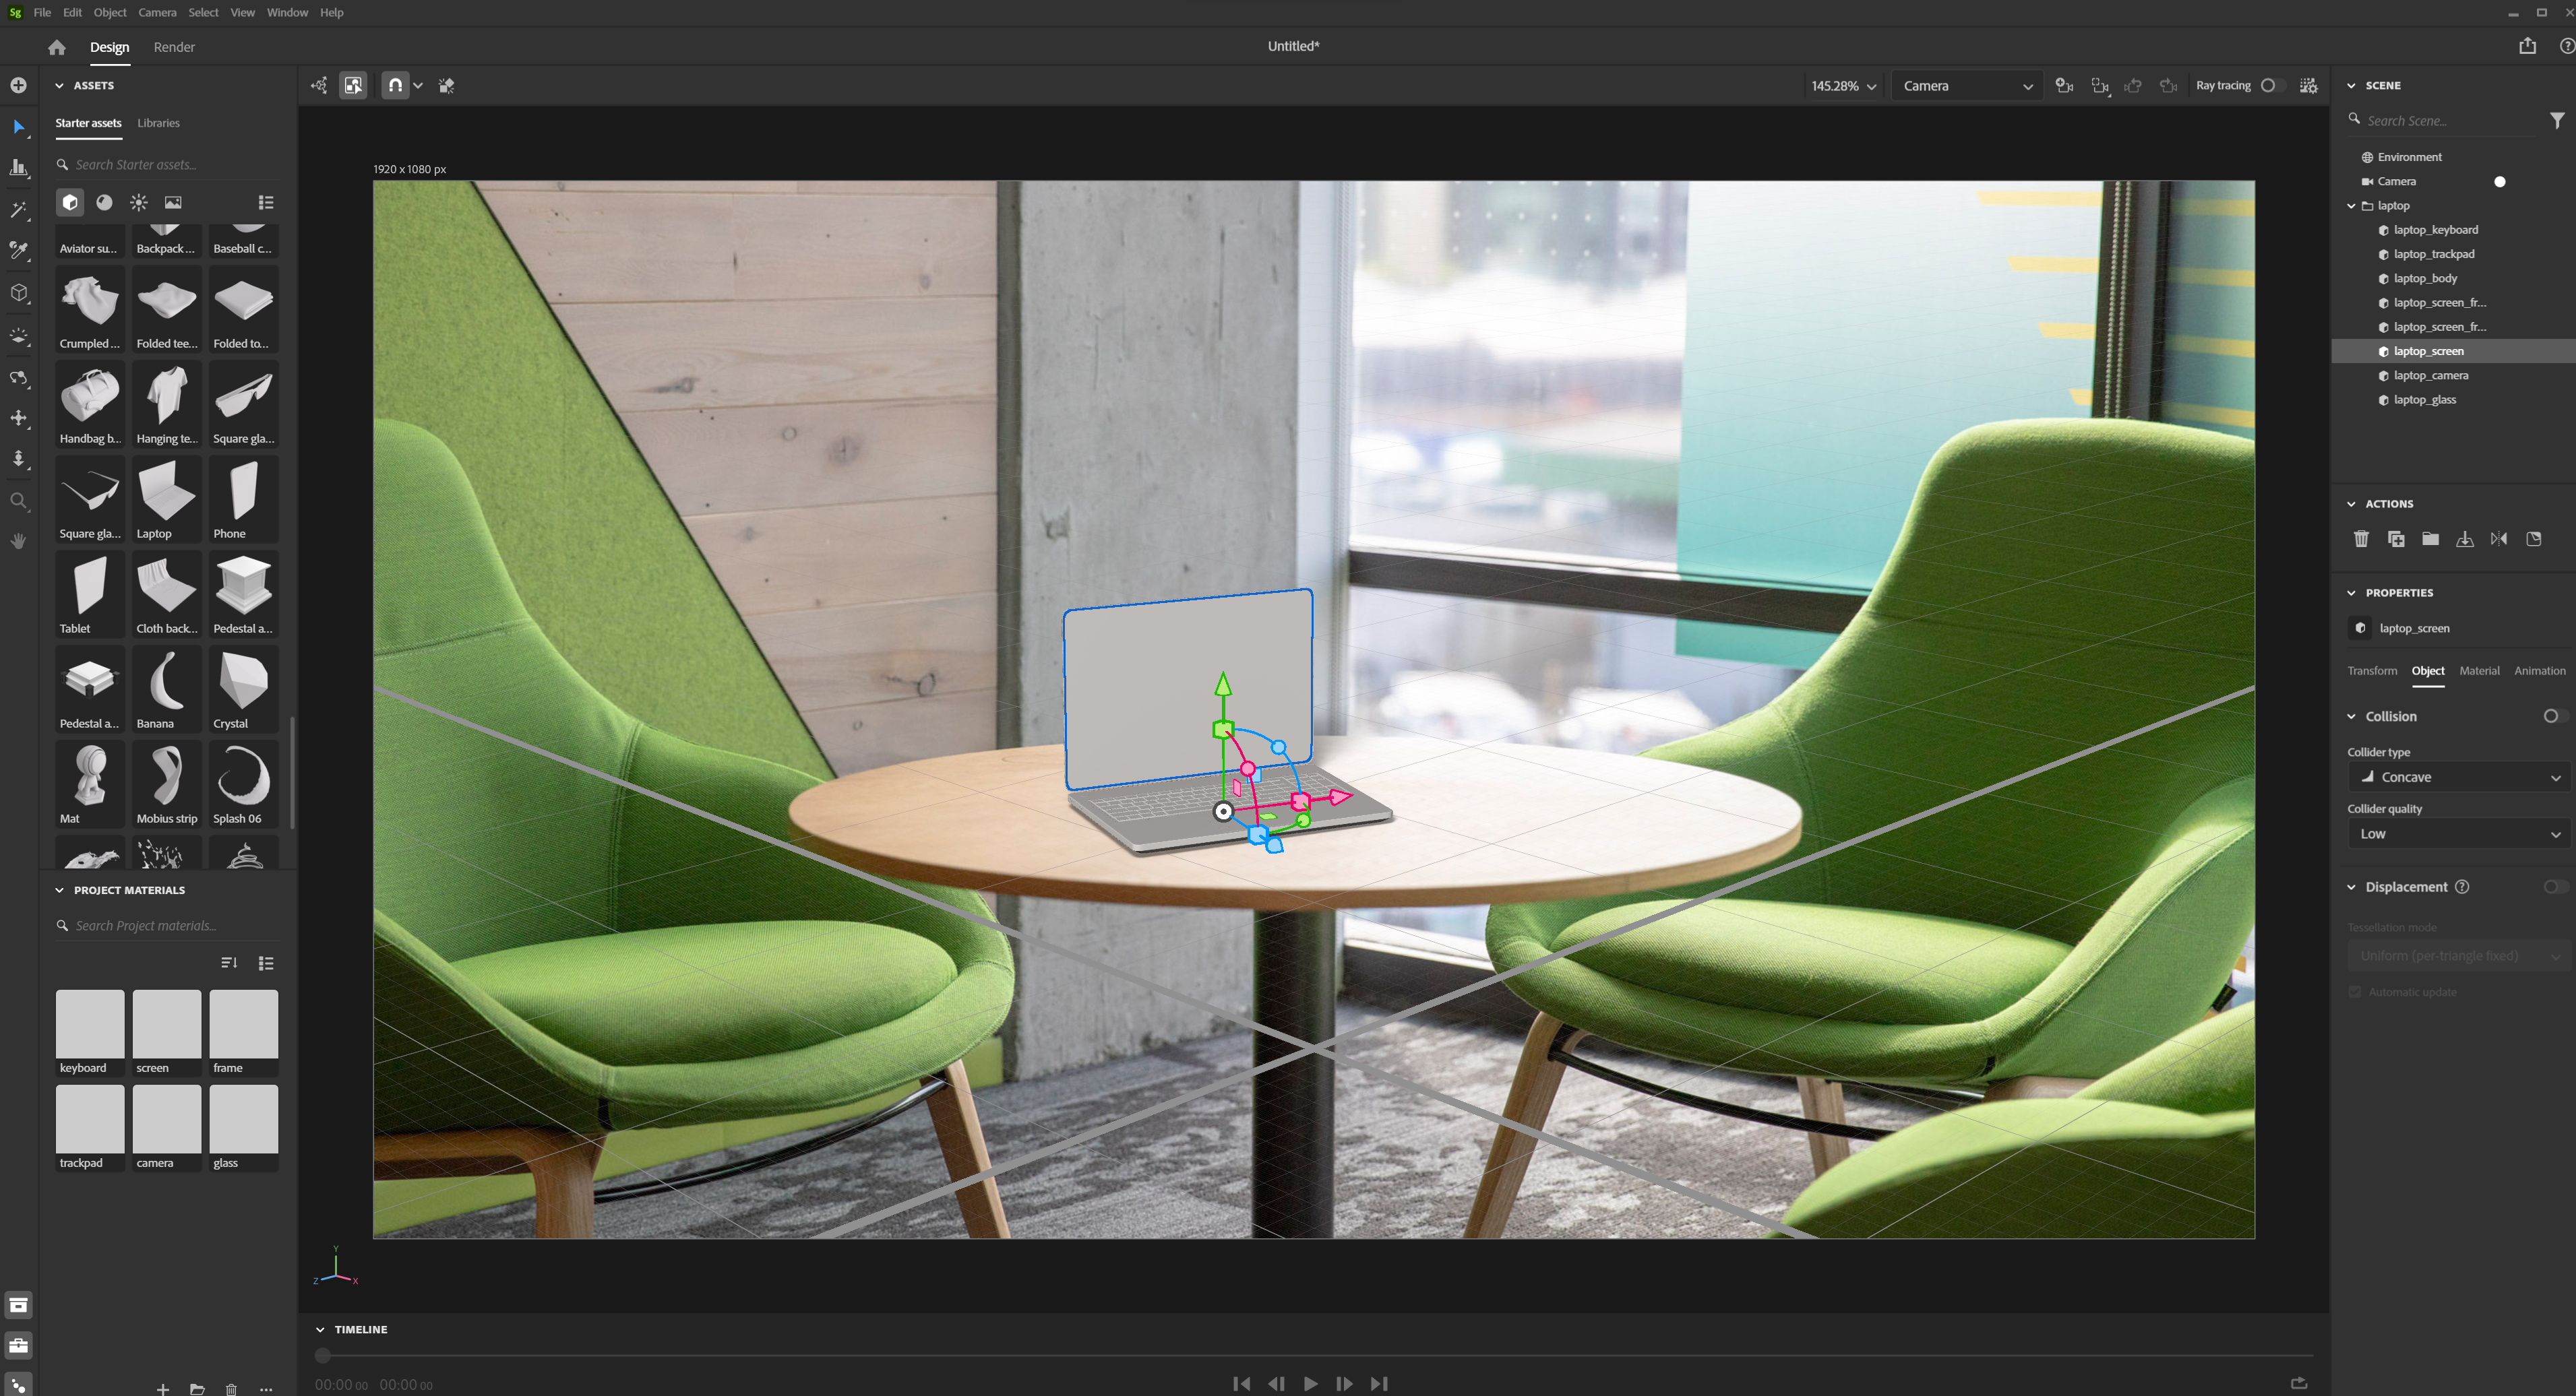The image size is (2576, 1396).
Task: Collapse the laptop group in Scene
Action: 2351,206
